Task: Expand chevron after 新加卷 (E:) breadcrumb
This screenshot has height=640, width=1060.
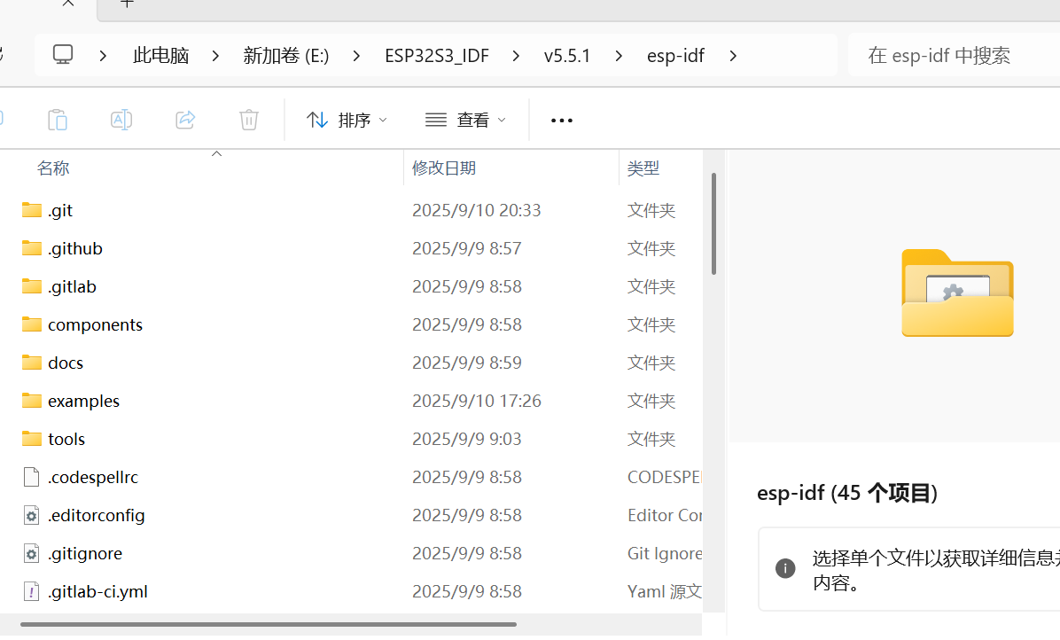Action: click(357, 56)
